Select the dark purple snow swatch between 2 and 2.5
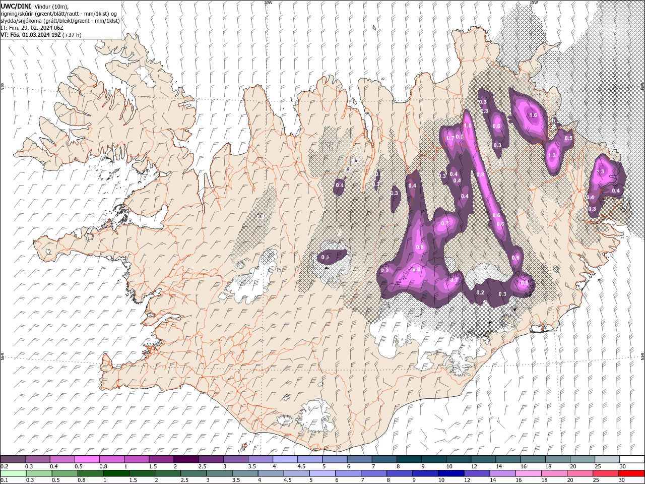This screenshot has width=645, height=484. click(186, 459)
